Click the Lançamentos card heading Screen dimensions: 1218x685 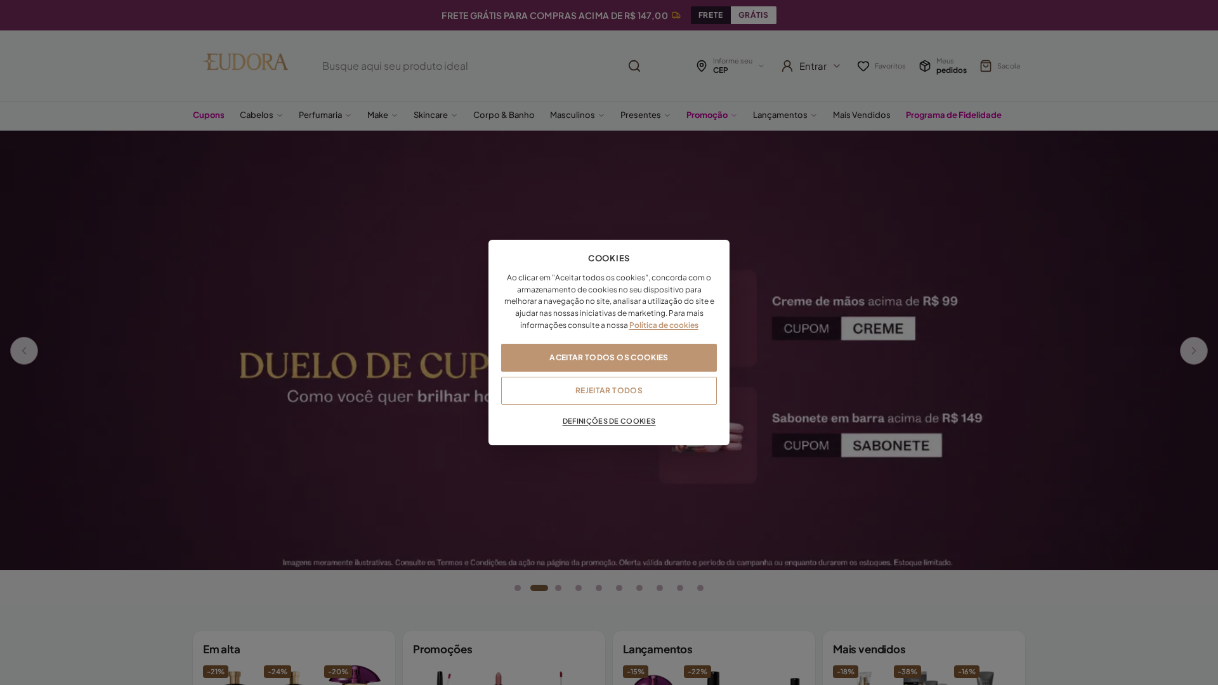[657, 649]
